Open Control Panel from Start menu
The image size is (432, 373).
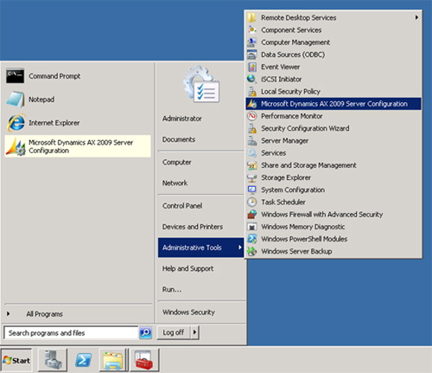coord(201,206)
